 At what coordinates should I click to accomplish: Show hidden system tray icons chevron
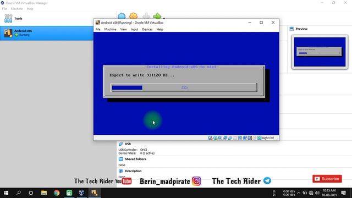point(299,193)
